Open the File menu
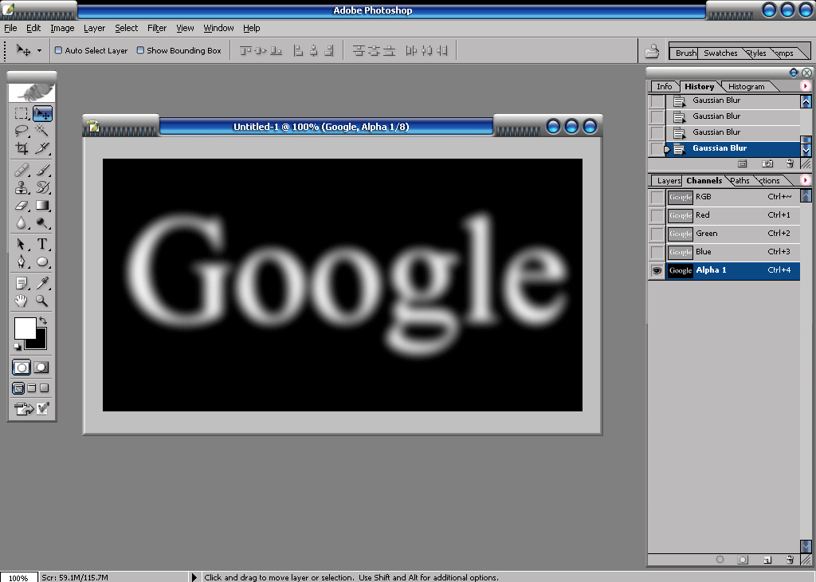This screenshot has width=816, height=582. point(10,28)
